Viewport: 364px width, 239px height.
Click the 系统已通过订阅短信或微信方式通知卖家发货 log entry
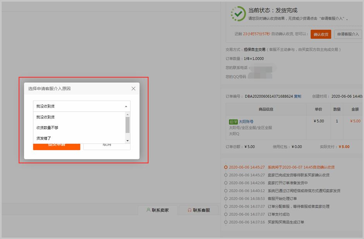click(304, 191)
